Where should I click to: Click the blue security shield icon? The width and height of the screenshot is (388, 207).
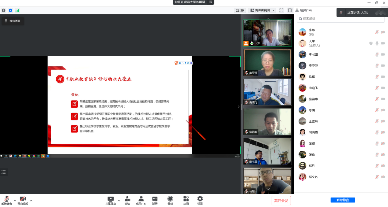(x=10, y=10)
